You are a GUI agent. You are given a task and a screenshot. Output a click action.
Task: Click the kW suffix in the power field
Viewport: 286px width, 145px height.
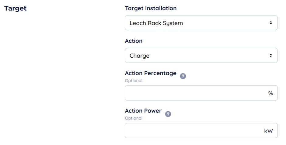269,131
